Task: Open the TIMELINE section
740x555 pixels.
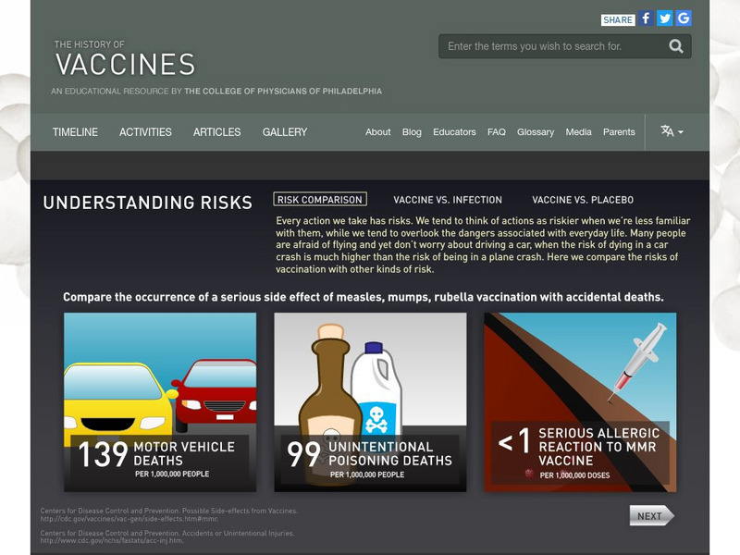Action: (76, 131)
